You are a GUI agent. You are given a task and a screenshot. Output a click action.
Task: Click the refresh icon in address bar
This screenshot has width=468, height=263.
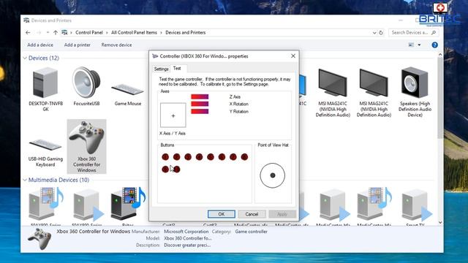(381, 32)
